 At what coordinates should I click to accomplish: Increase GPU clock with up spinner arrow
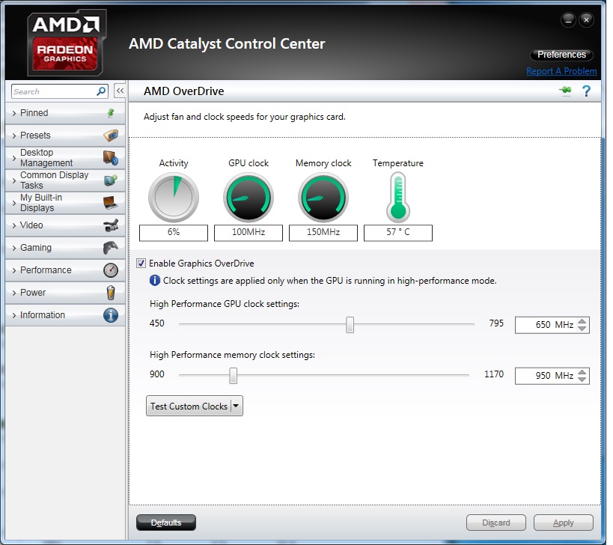coord(582,321)
